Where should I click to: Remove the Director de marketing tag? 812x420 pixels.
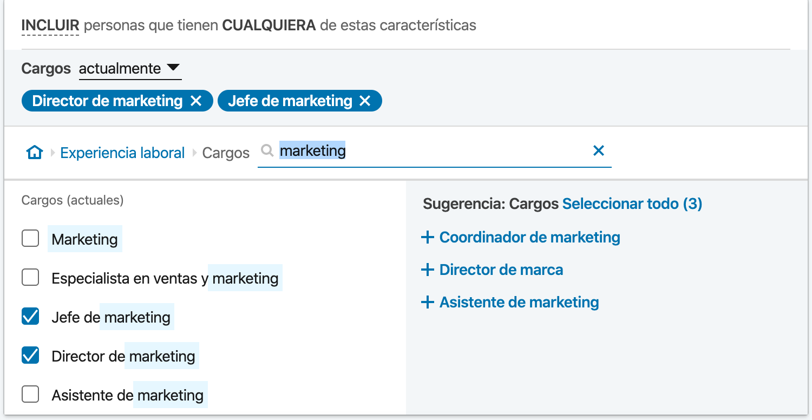[x=197, y=100]
